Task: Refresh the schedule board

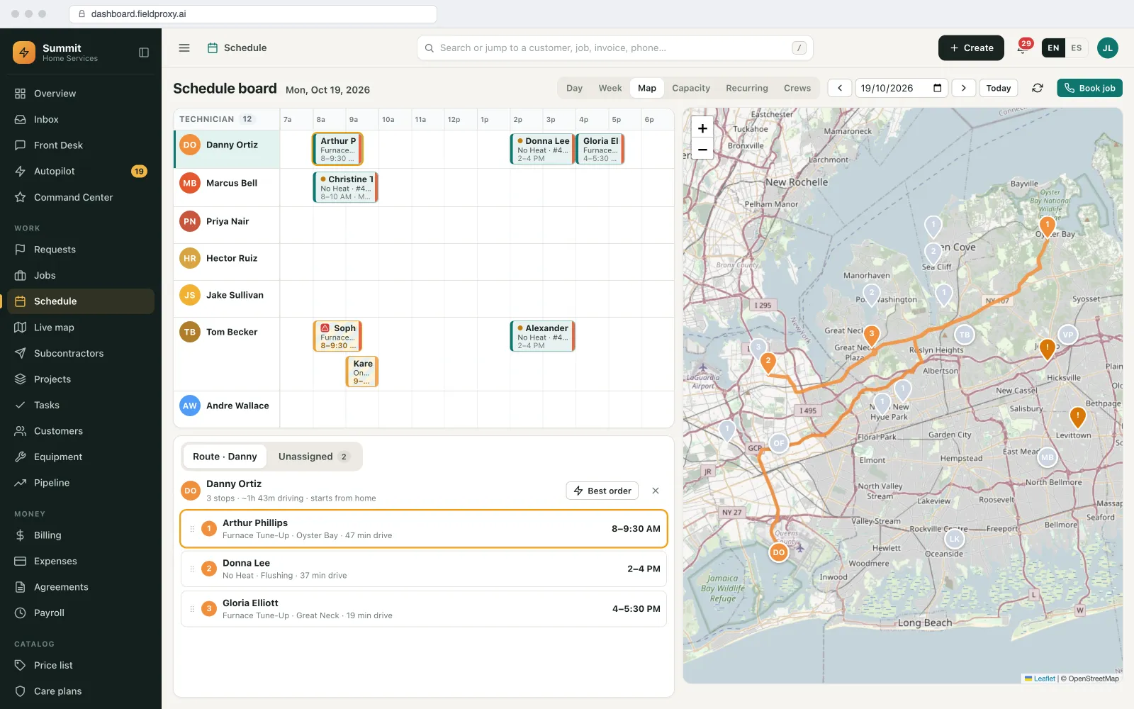Action: click(x=1038, y=88)
